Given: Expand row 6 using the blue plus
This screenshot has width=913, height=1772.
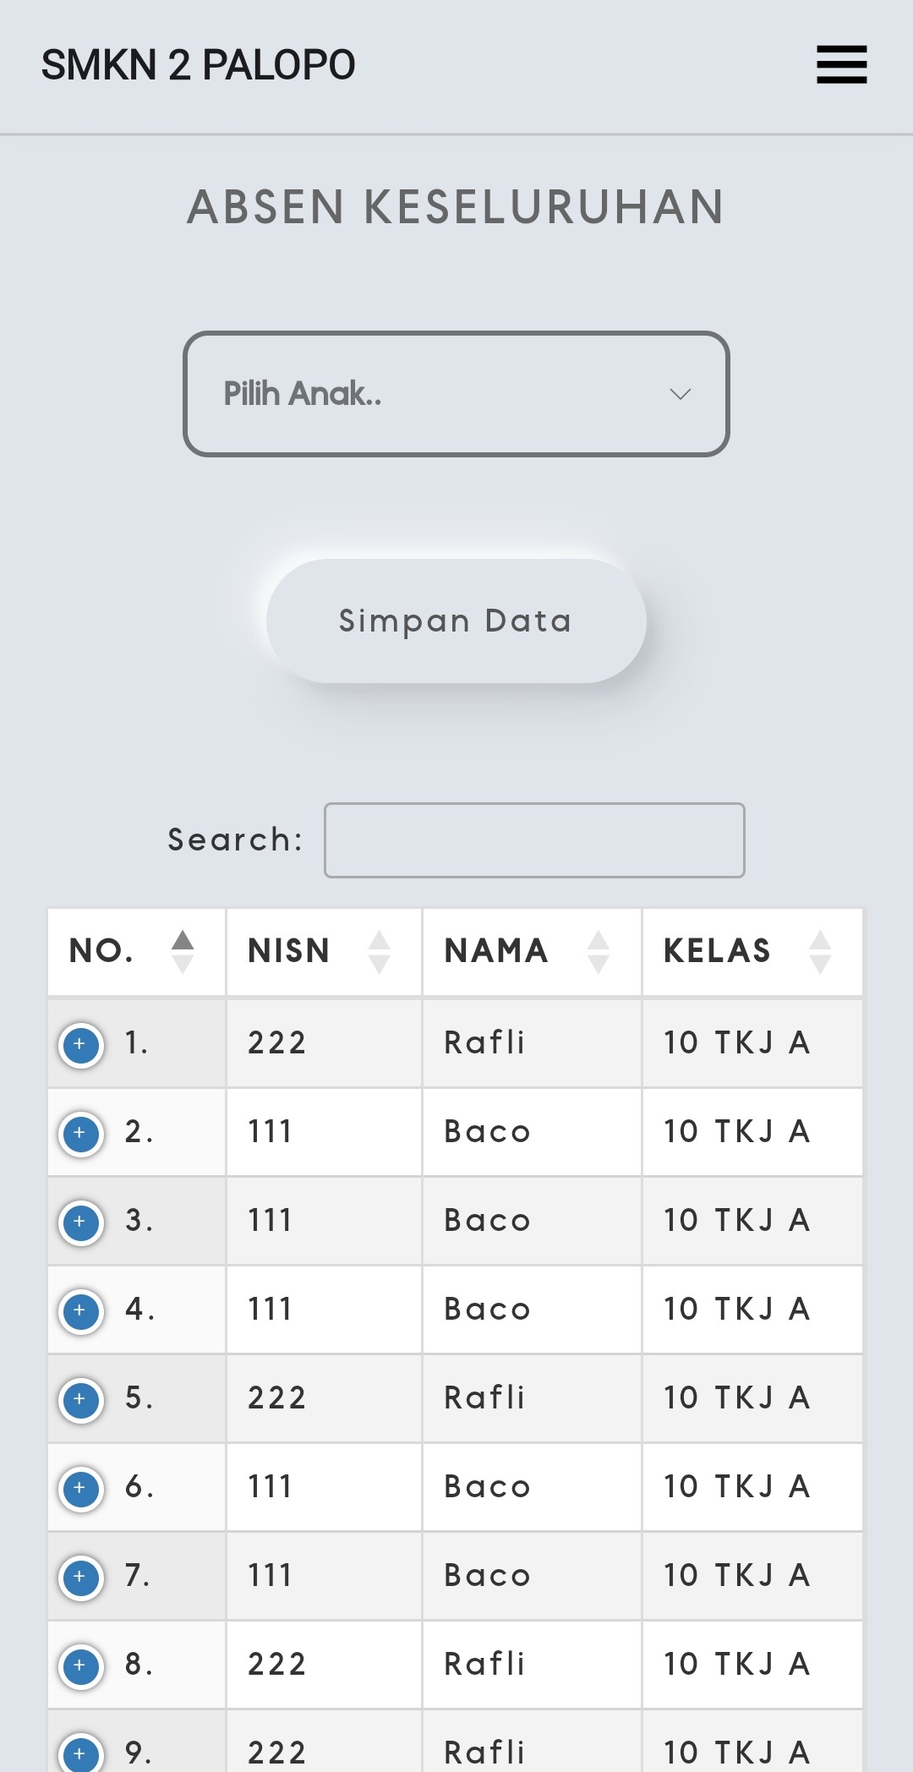Looking at the screenshot, I should click(81, 1489).
